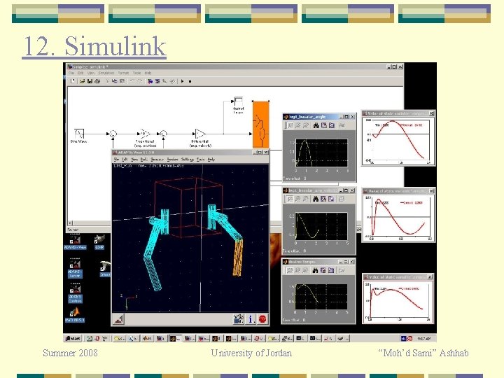
Task: Open the ADAMS/View toolbox icon
Action: pos(238,319)
